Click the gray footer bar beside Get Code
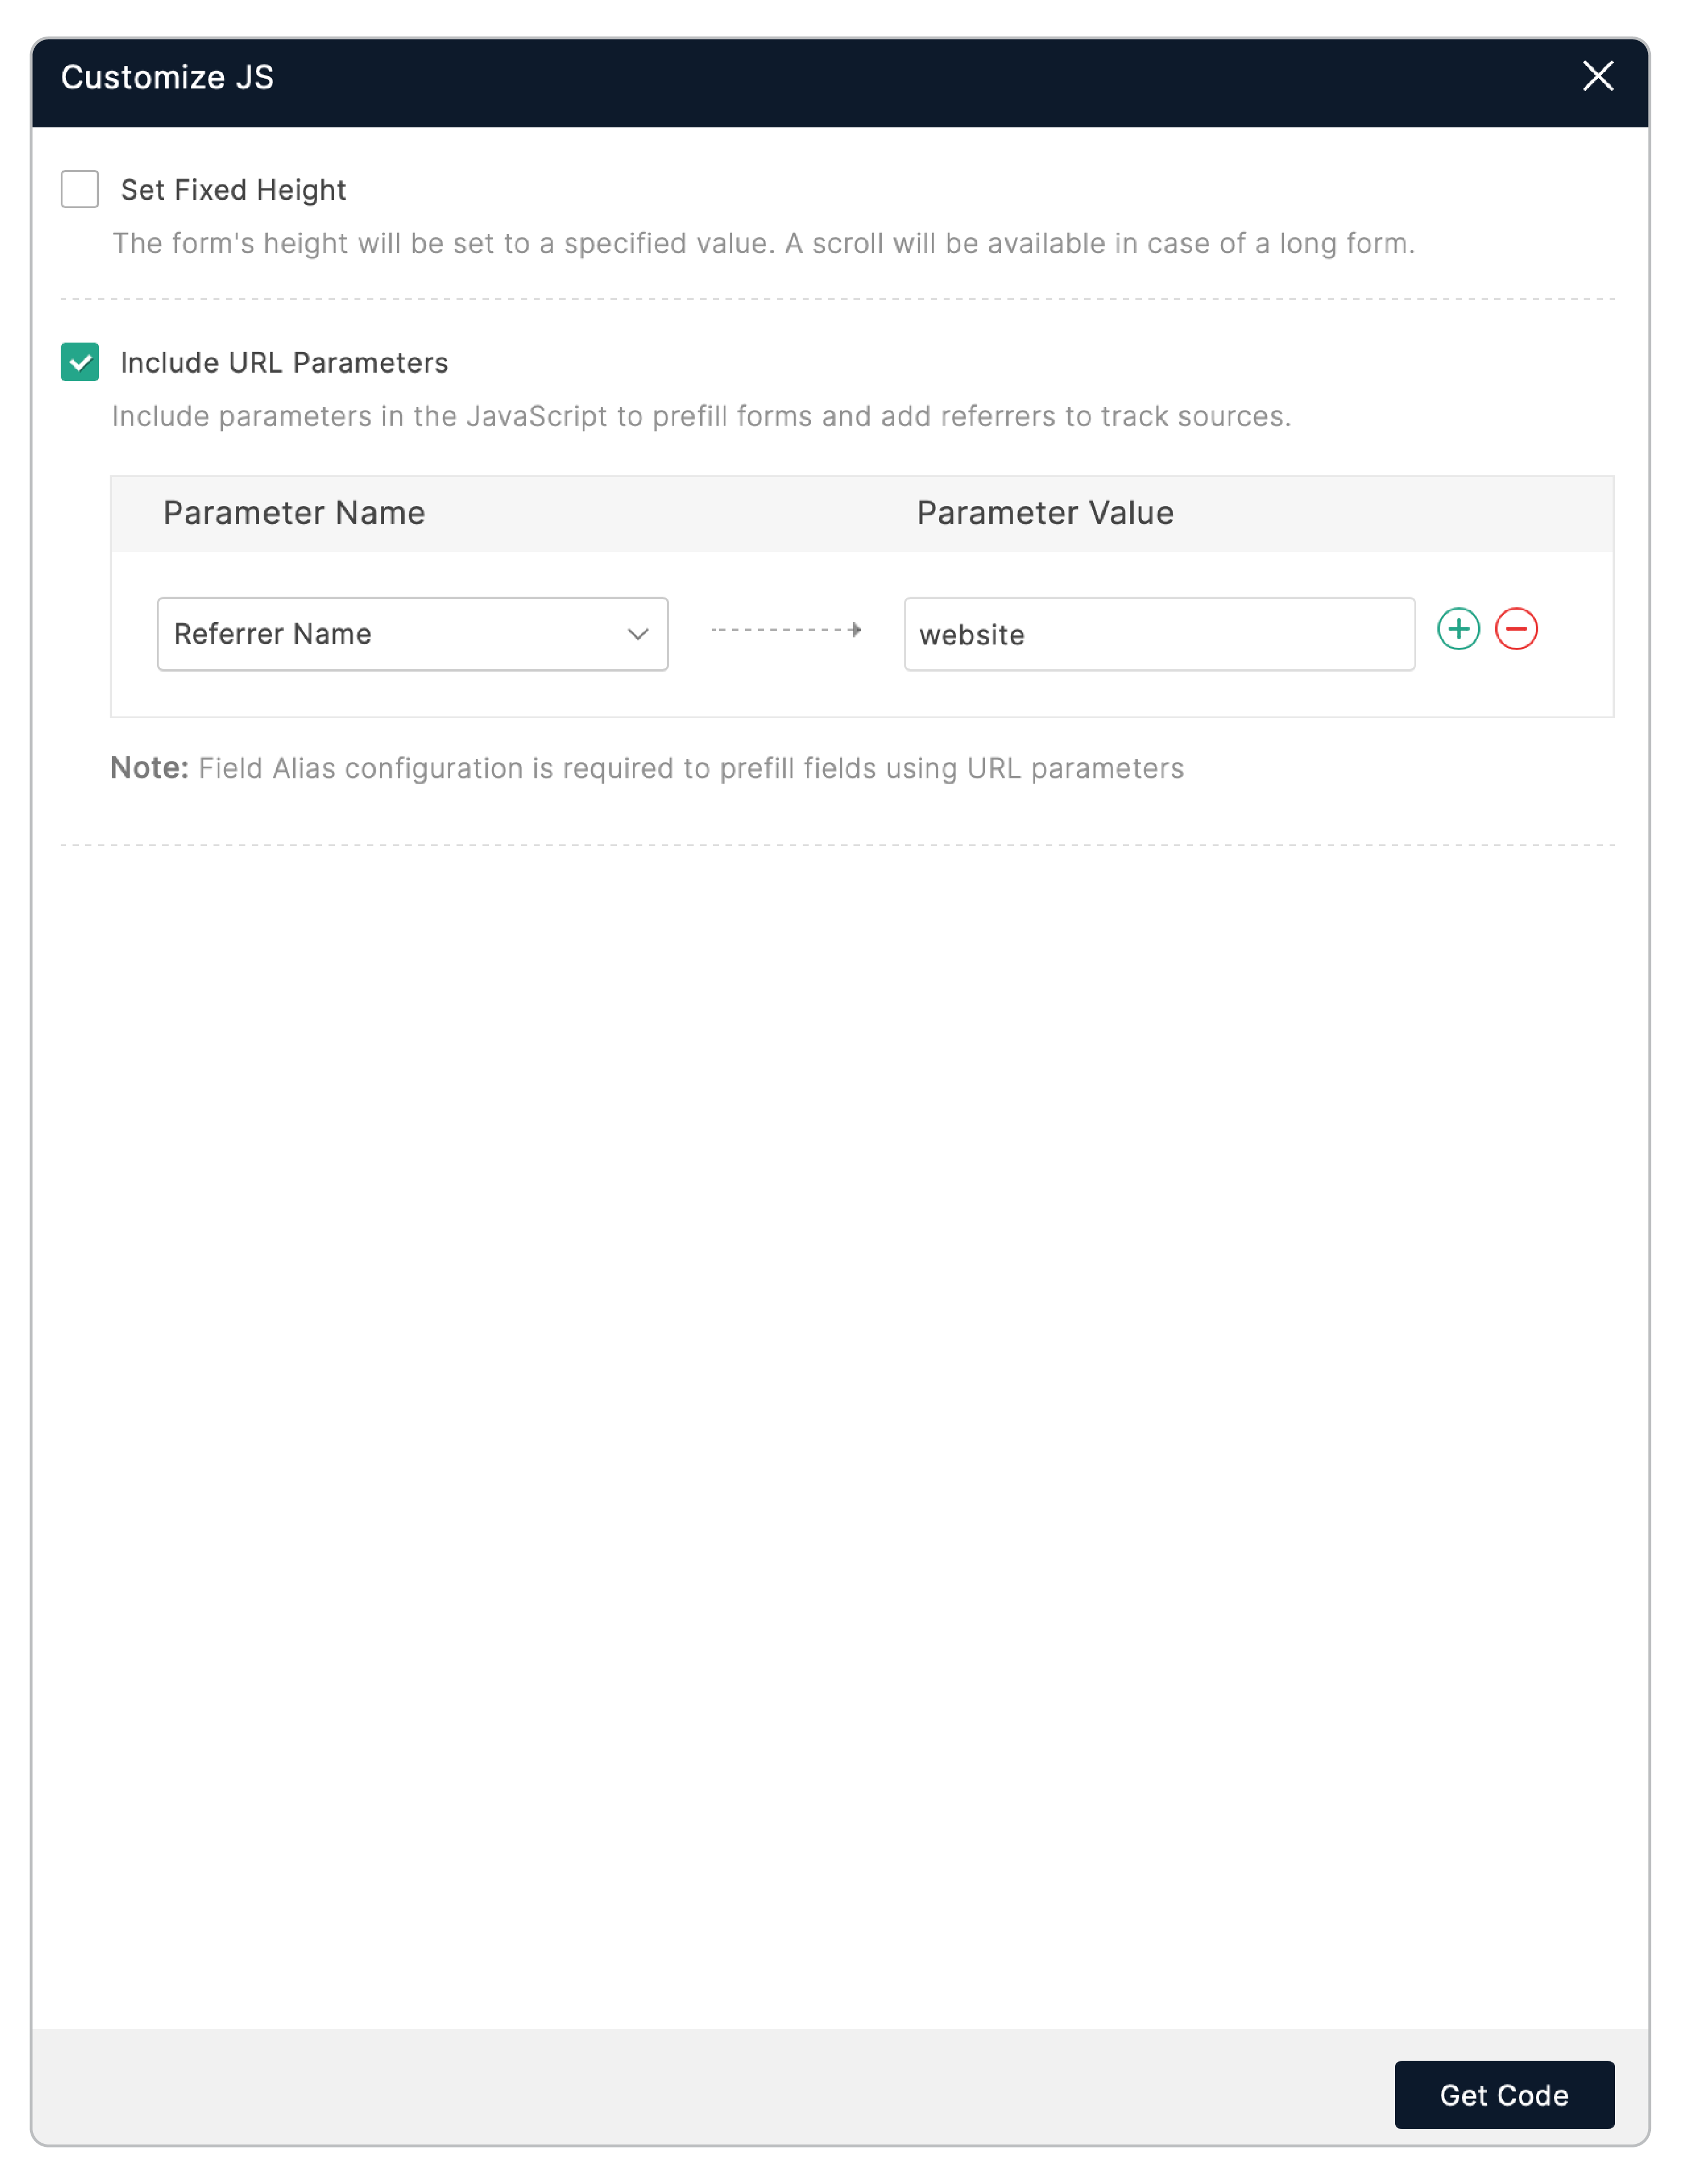The width and height of the screenshot is (1681, 2184). click(701, 2094)
